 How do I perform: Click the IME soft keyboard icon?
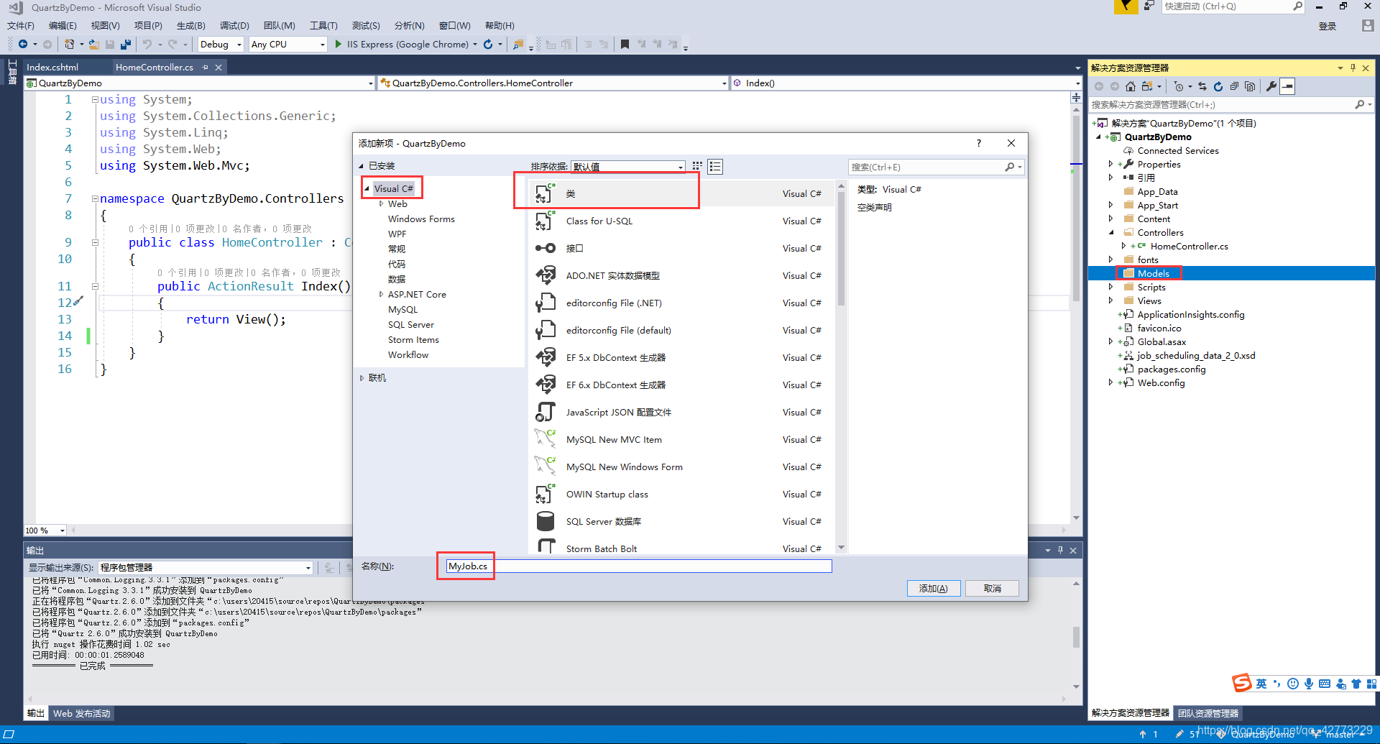click(x=1325, y=684)
